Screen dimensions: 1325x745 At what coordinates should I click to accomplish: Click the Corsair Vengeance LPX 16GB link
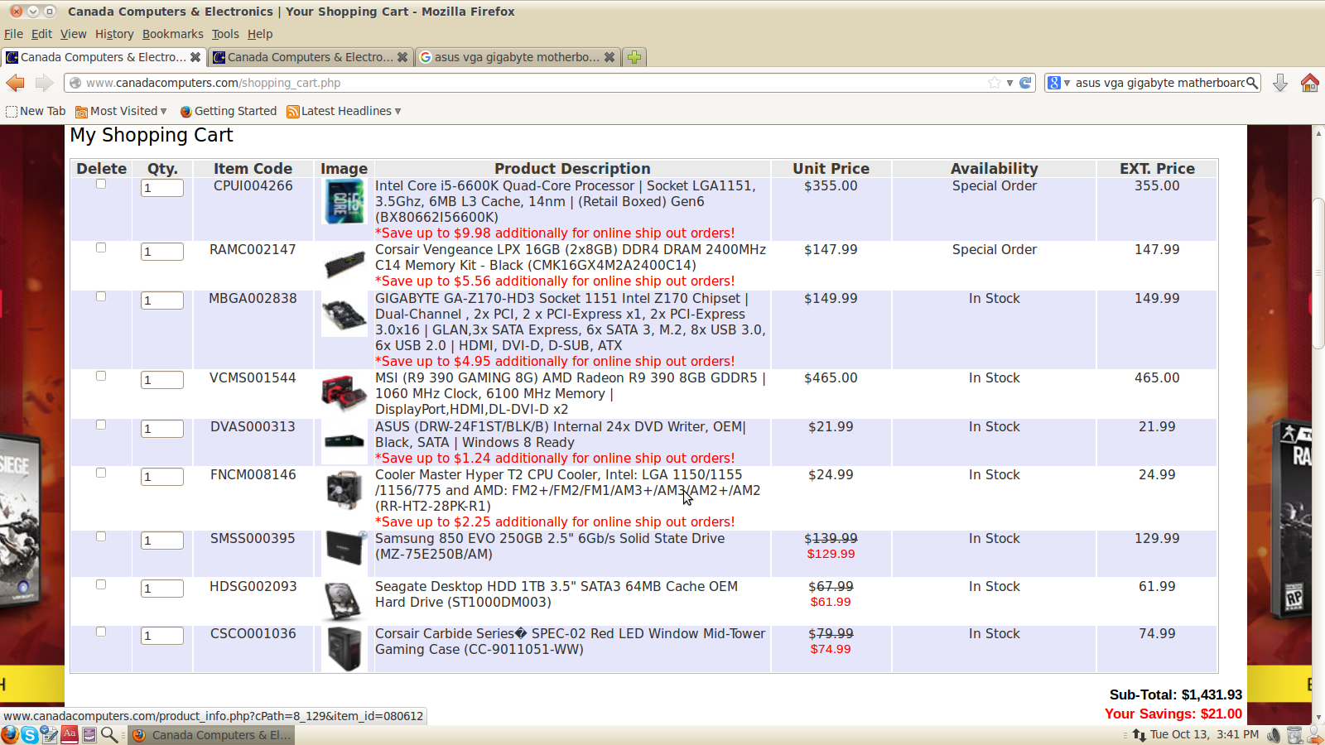(570, 250)
